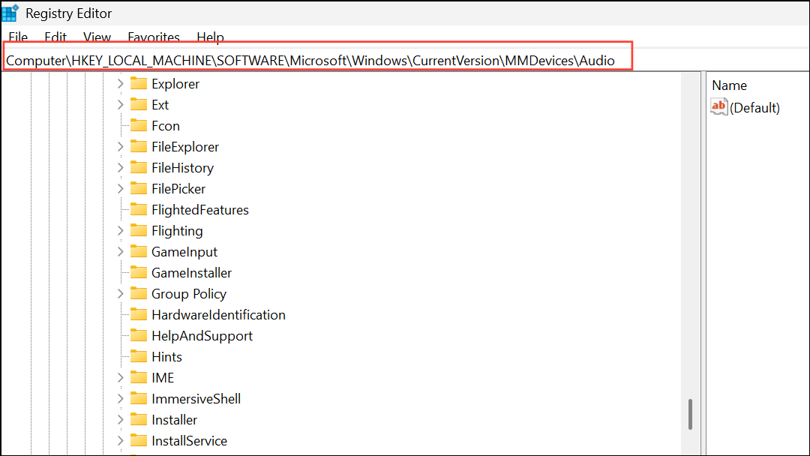
Task: Open the File menu
Action: point(18,37)
